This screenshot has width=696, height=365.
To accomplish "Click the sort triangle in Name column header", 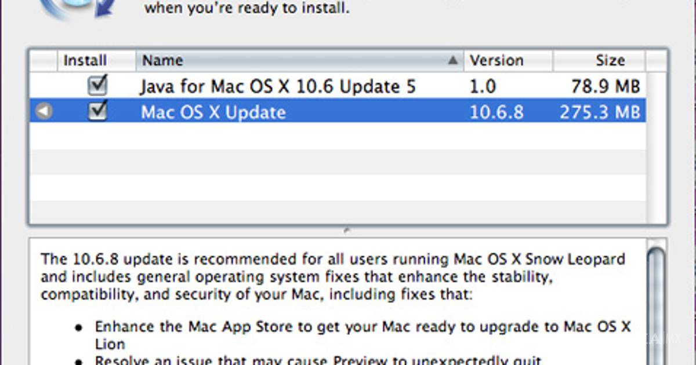I will tap(452, 60).
